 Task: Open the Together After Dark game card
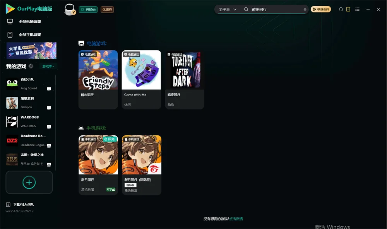(x=185, y=80)
